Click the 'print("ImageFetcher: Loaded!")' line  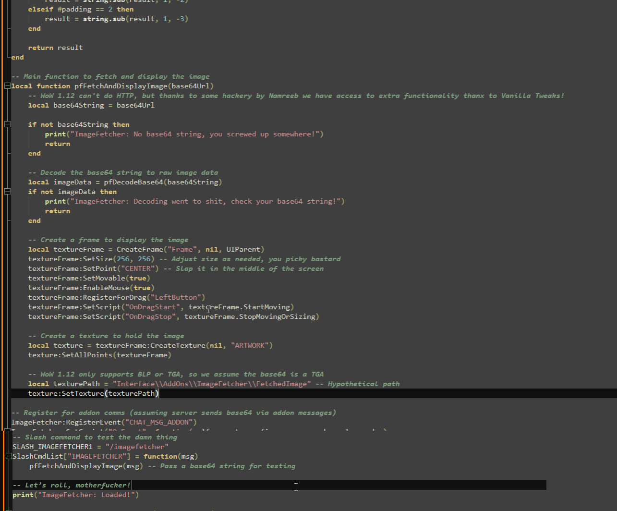coord(76,495)
